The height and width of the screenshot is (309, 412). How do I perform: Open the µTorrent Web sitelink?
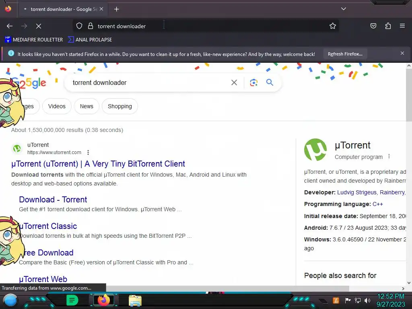pos(43,279)
